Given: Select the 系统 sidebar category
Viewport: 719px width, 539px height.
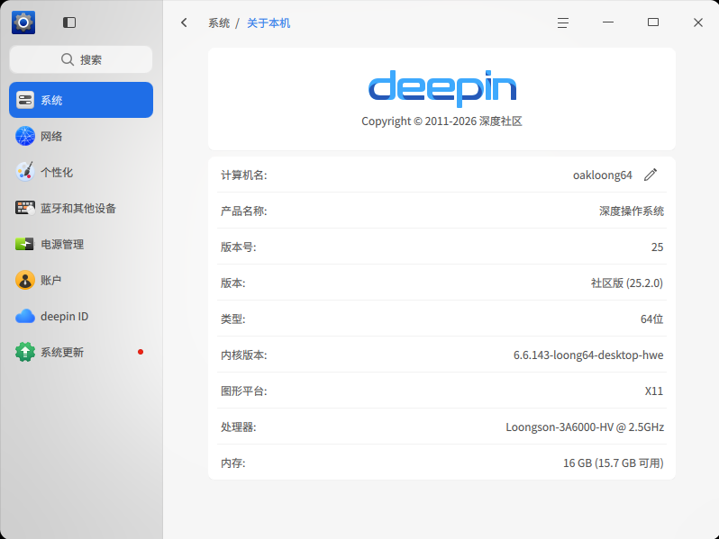Looking at the screenshot, I should tap(81, 100).
